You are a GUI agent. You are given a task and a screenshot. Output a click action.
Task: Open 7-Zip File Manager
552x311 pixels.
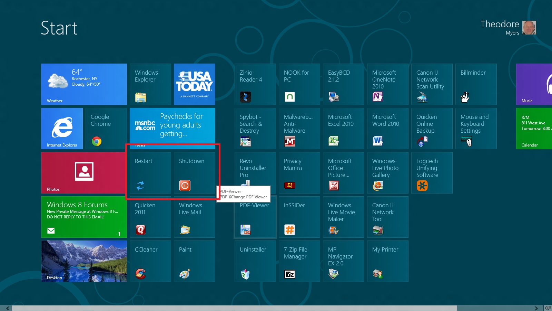click(x=299, y=261)
